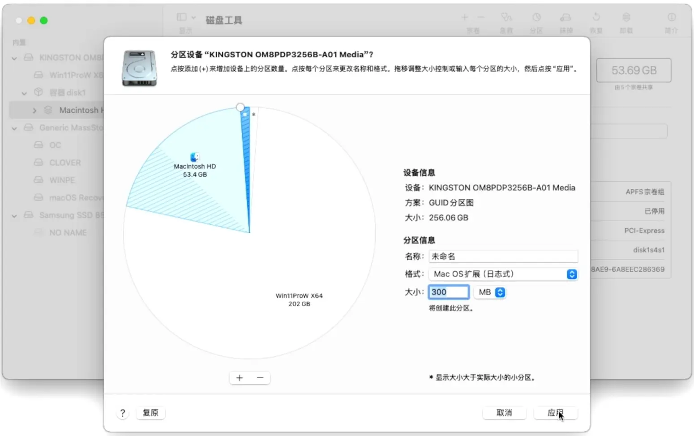
Task: Click the GUID 分区图 scheme text
Action: tap(451, 202)
